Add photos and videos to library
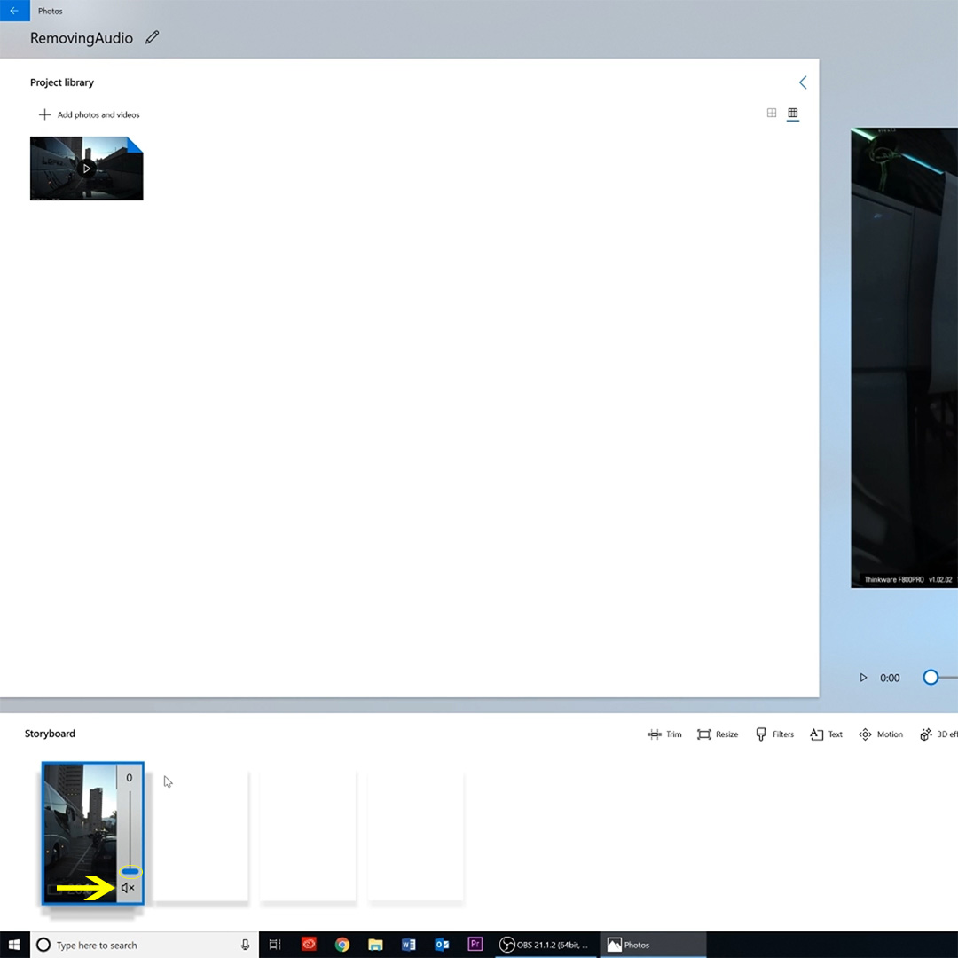Image resolution: width=958 pixels, height=958 pixels. (x=89, y=114)
